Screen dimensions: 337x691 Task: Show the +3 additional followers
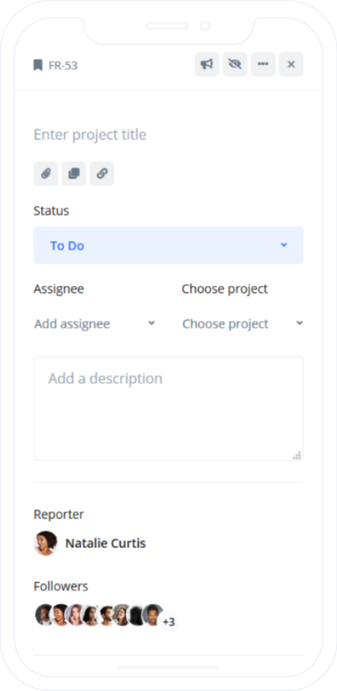coord(168,622)
